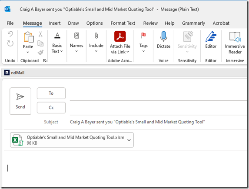Viewport: 249px width, 189px height.
Task: Start Dictate with the microphone icon
Action: tap(163, 36)
